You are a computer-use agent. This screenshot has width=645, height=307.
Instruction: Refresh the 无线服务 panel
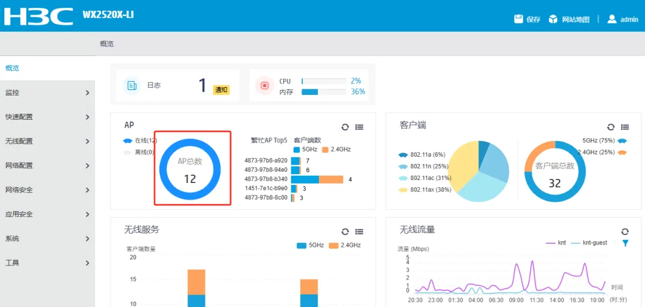(x=345, y=231)
